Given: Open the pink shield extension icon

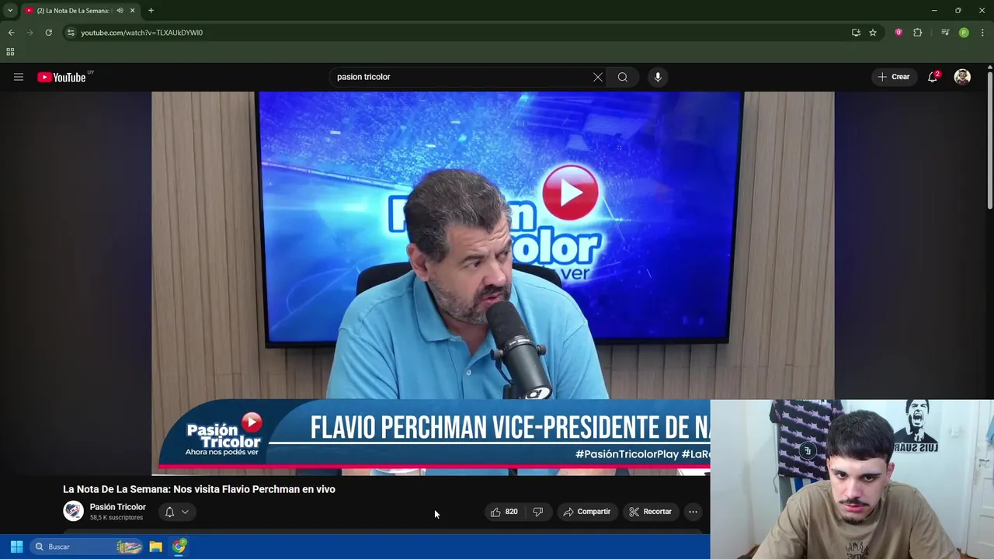Looking at the screenshot, I should pyautogui.click(x=898, y=33).
